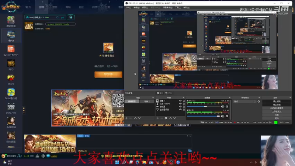Click the orange cancel matching button
This screenshot has width=295, height=166.
(x=108, y=75)
